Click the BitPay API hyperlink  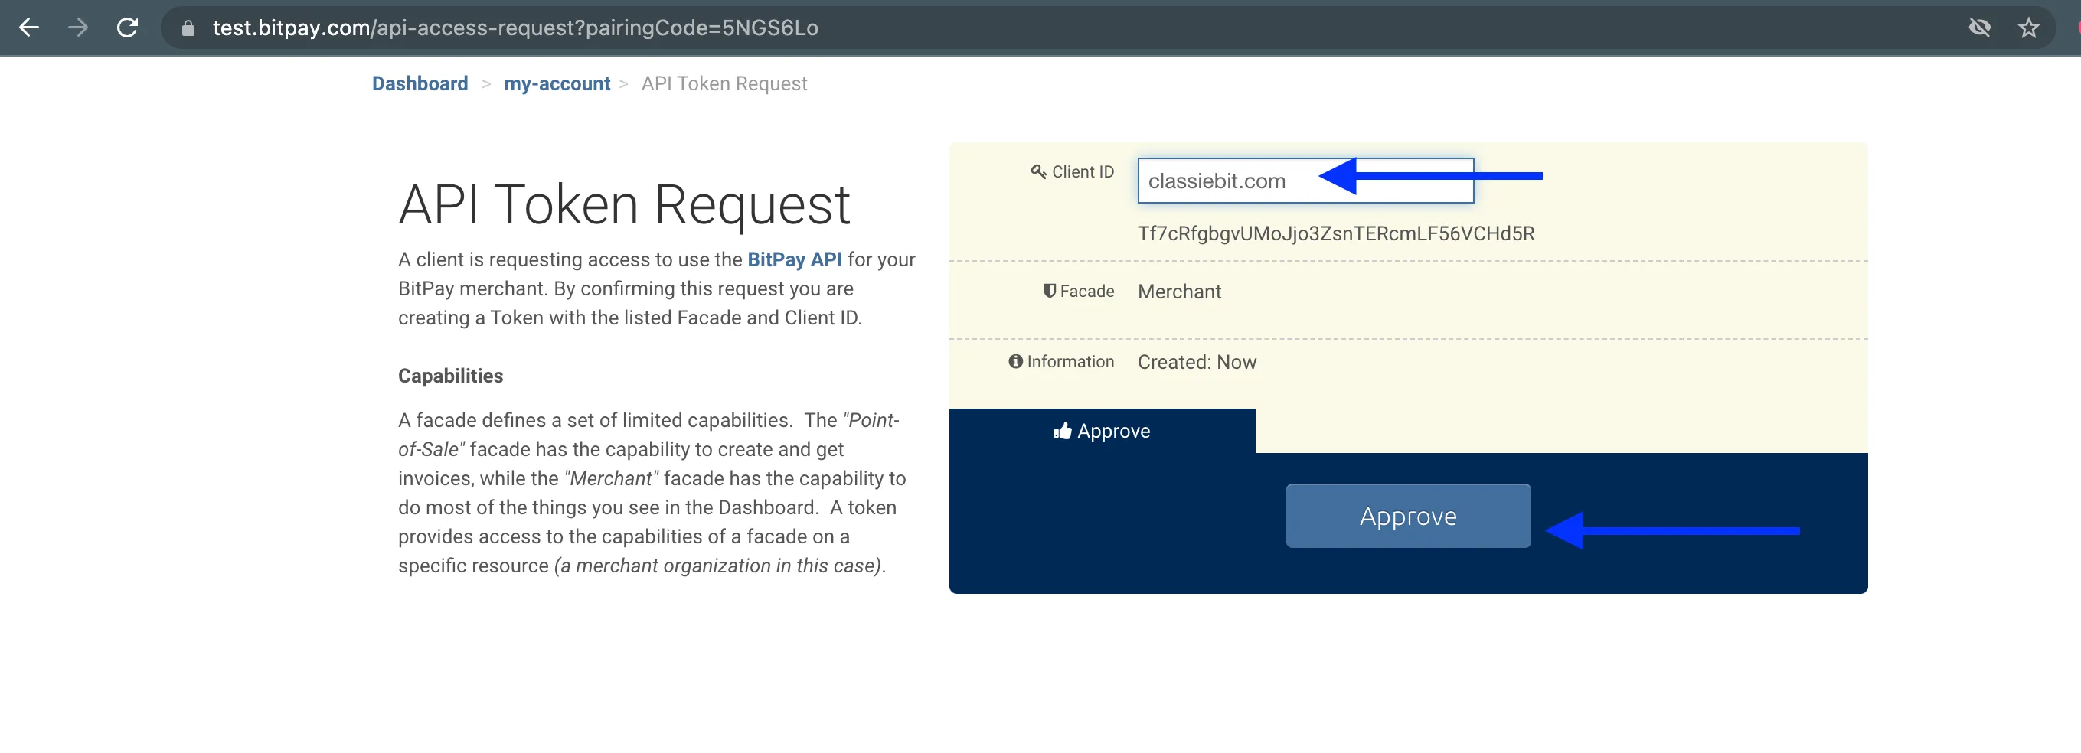tap(795, 259)
